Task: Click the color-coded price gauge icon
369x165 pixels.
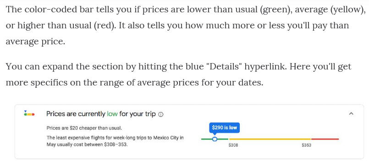Action: tap(29, 113)
